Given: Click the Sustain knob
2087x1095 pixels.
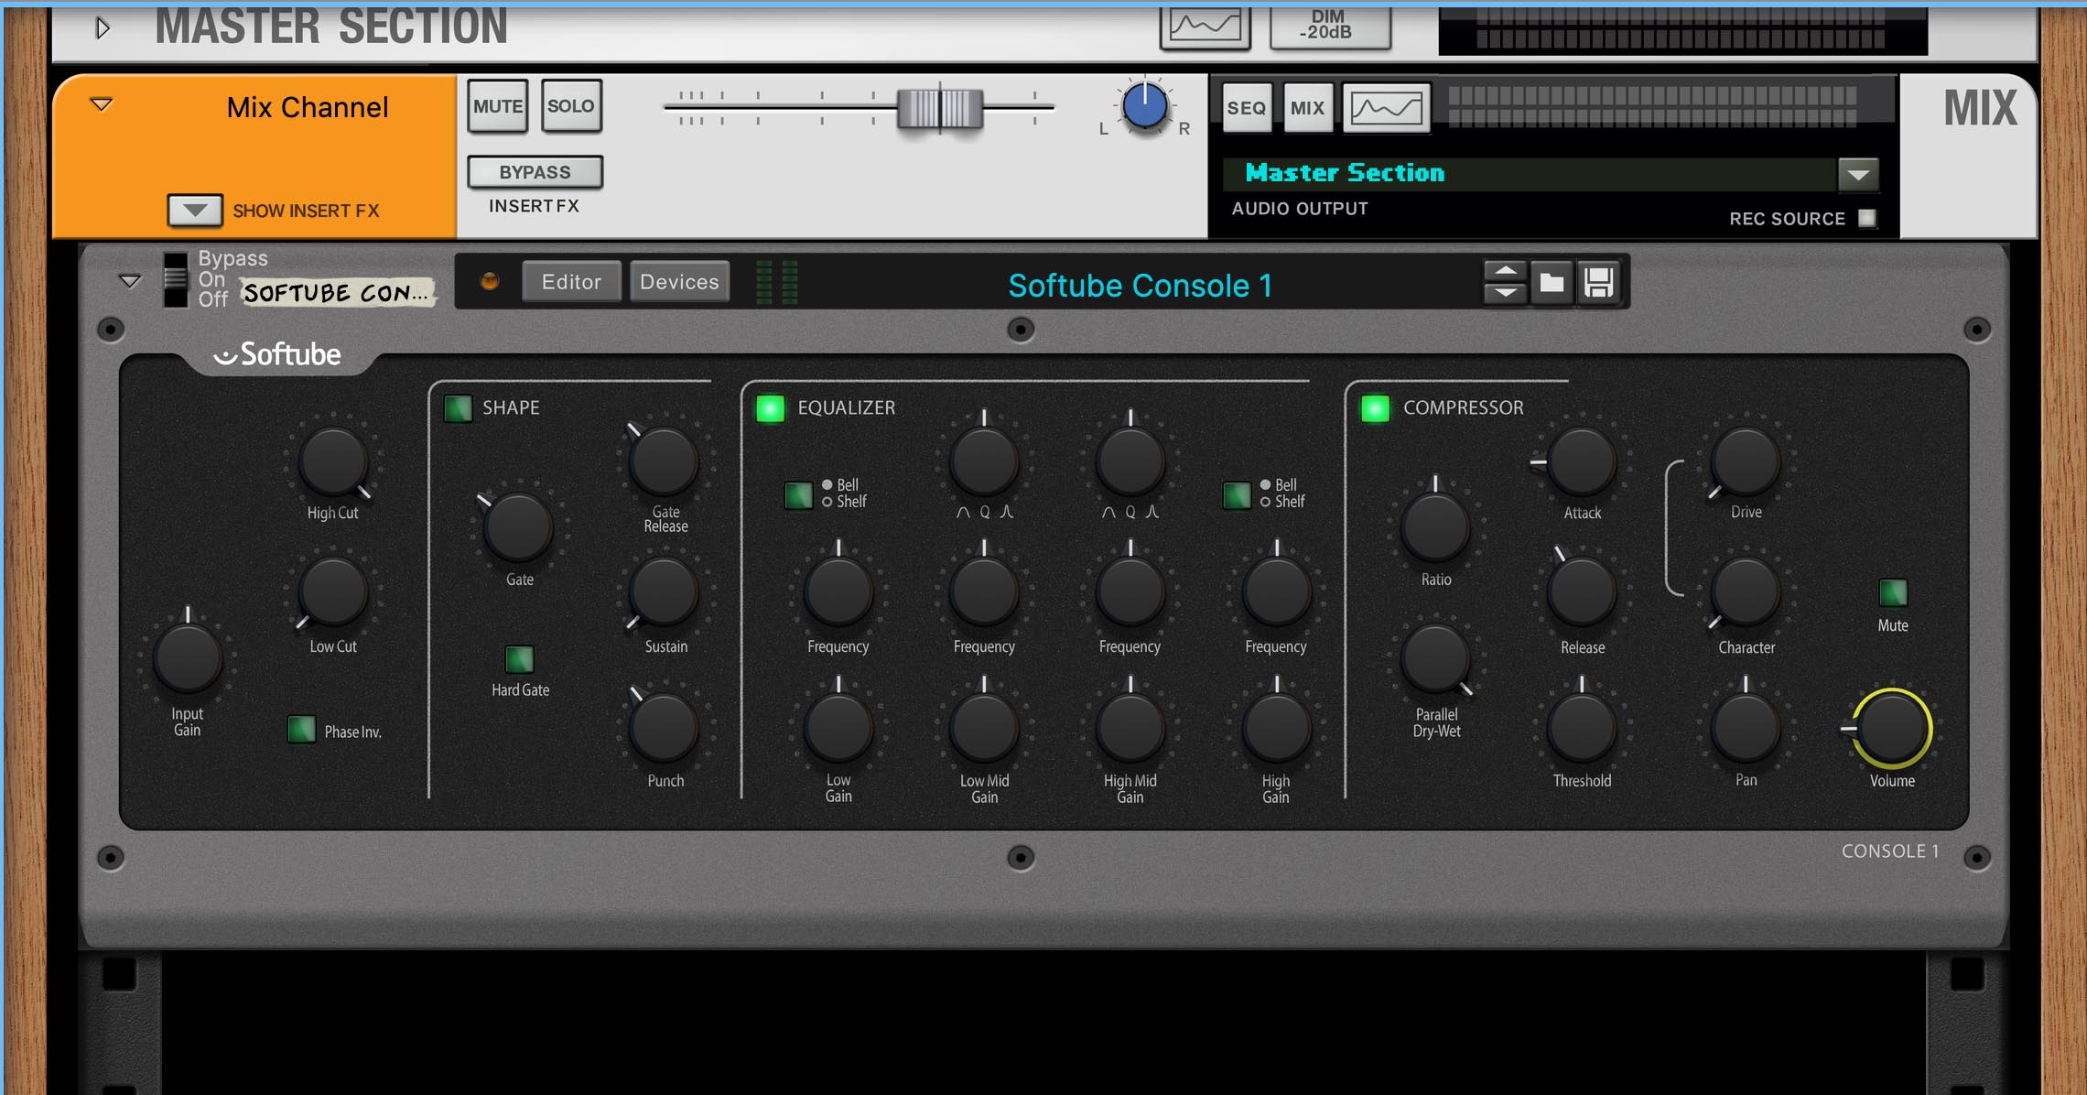Looking at the screenshot, I should click(x=665, y=593).
